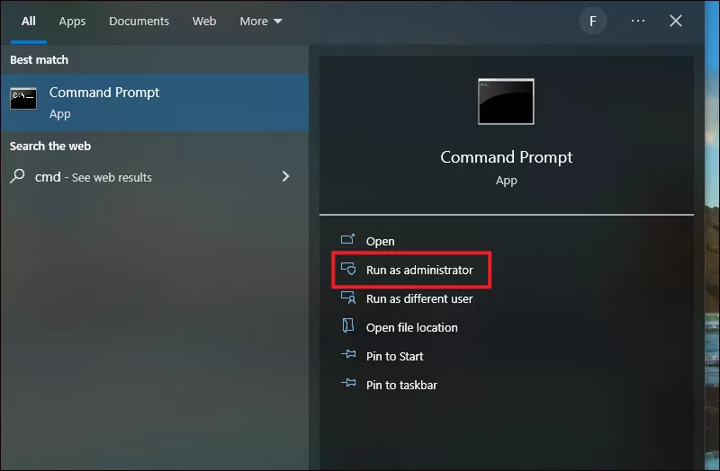
Task: Click the cmd See web results entry
Action: tap(154, 176)
